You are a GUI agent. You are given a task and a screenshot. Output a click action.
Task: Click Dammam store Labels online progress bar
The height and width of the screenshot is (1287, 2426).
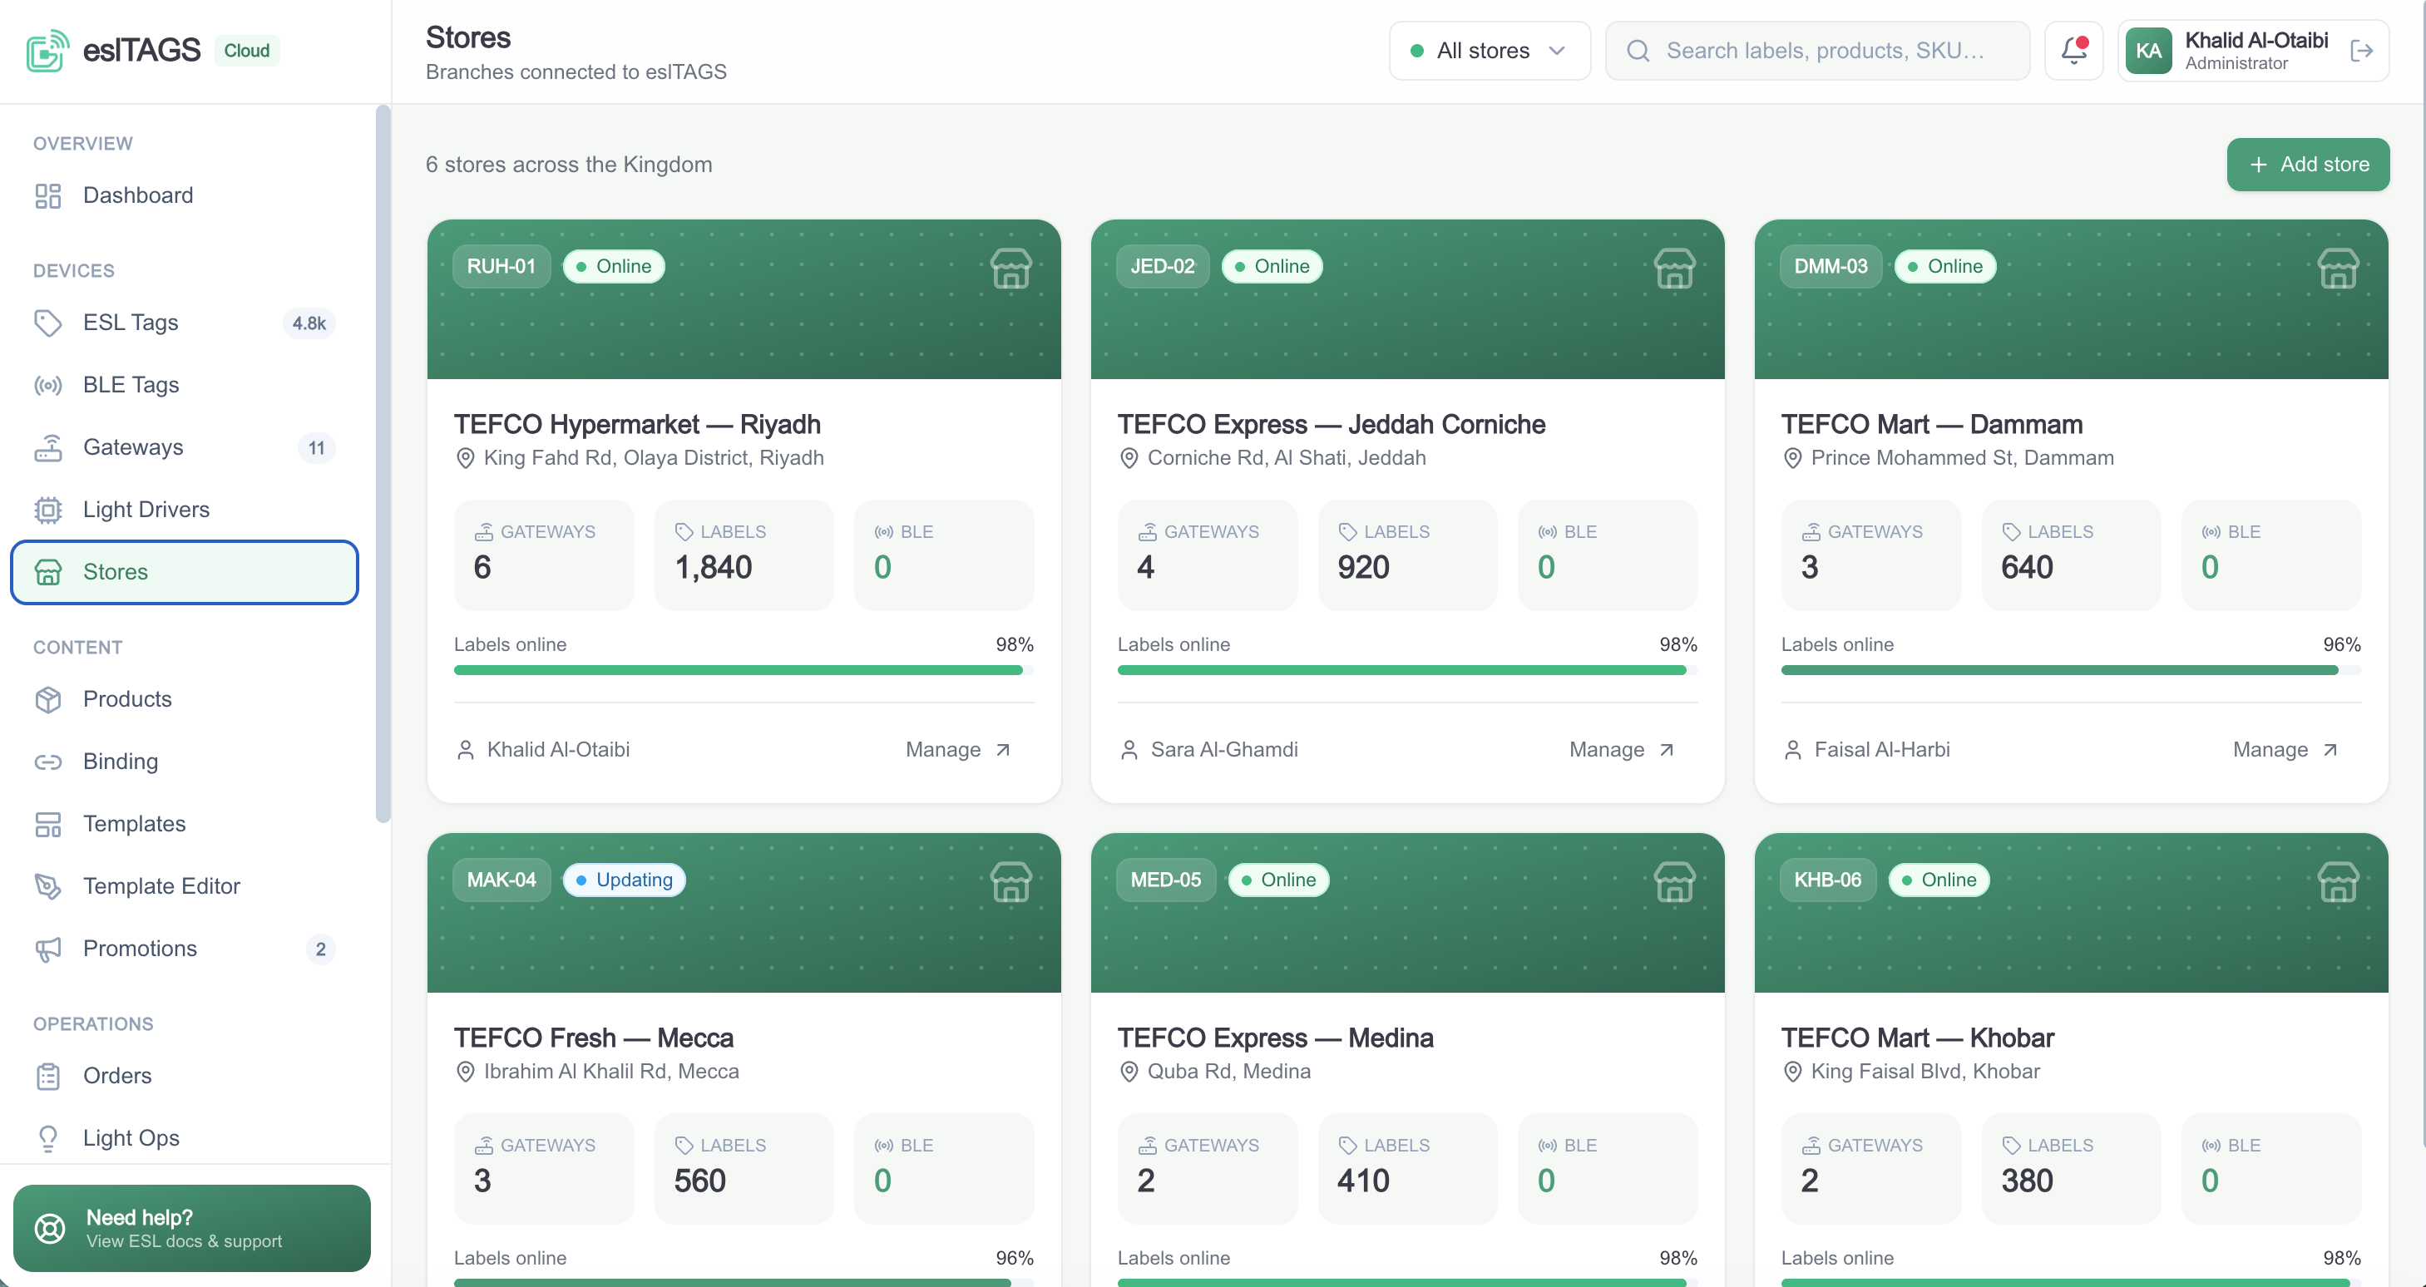(x=2071, y=670)
